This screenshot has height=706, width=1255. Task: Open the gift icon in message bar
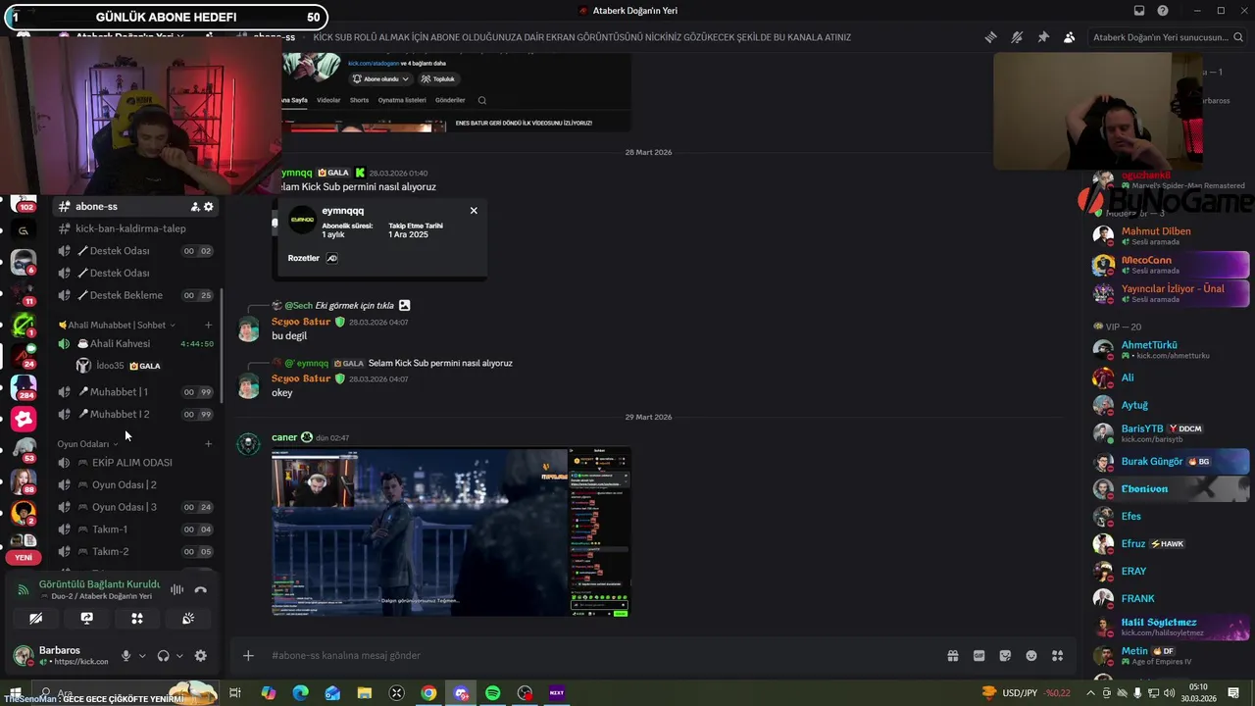click(952, 656)
